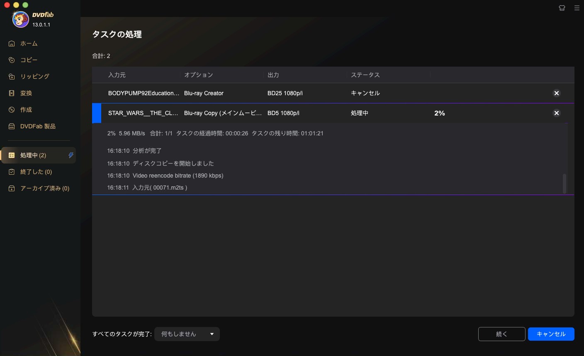Click キャンセル status in BODYPUMP row
Screen dimensions: 584x356
point(365,93)
